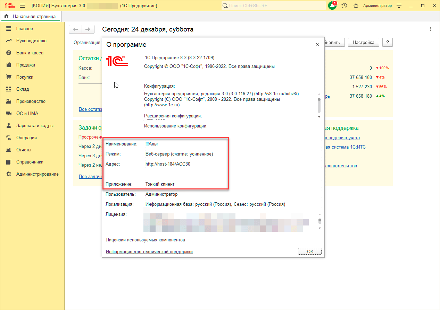Open Все задачи link
This screenshot has width=440, height=310.
point(90,177)
